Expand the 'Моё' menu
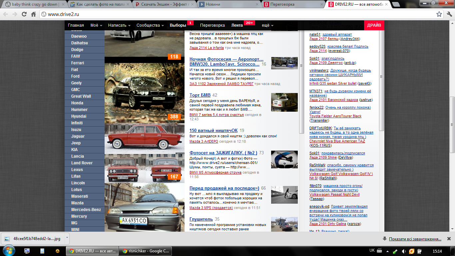The image size is (455, 256). [x=96, y=25]
